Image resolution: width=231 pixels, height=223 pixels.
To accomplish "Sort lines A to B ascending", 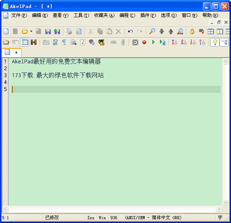I will click(x=175, y=43).
